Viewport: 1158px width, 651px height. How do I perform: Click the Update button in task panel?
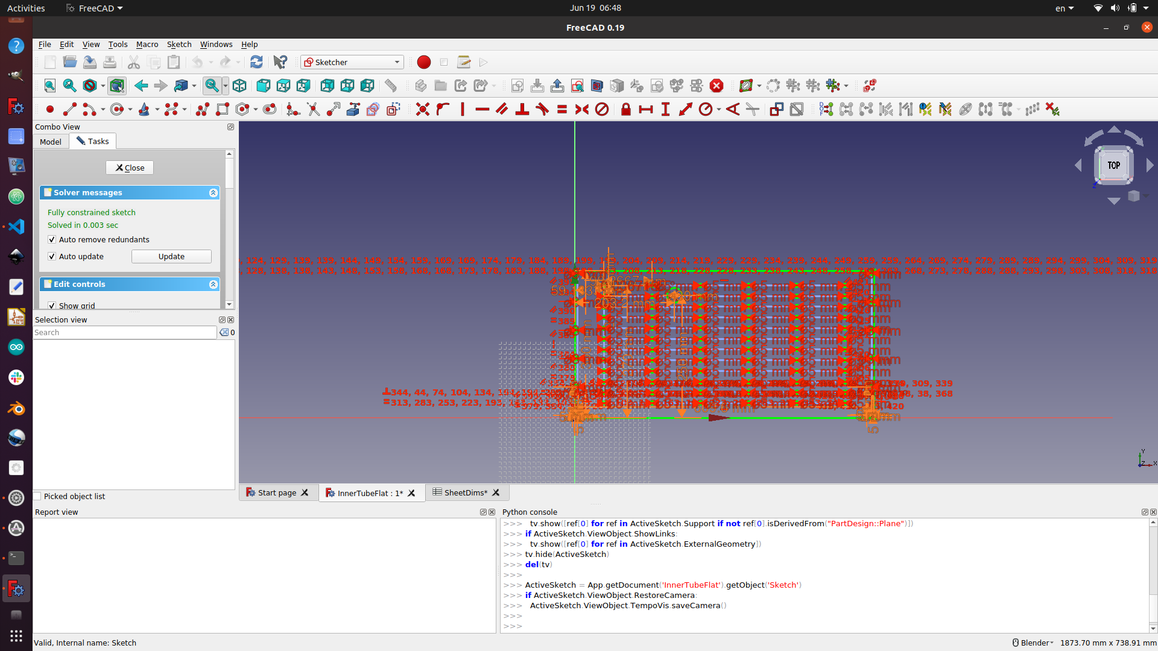(x=171, y=256)
